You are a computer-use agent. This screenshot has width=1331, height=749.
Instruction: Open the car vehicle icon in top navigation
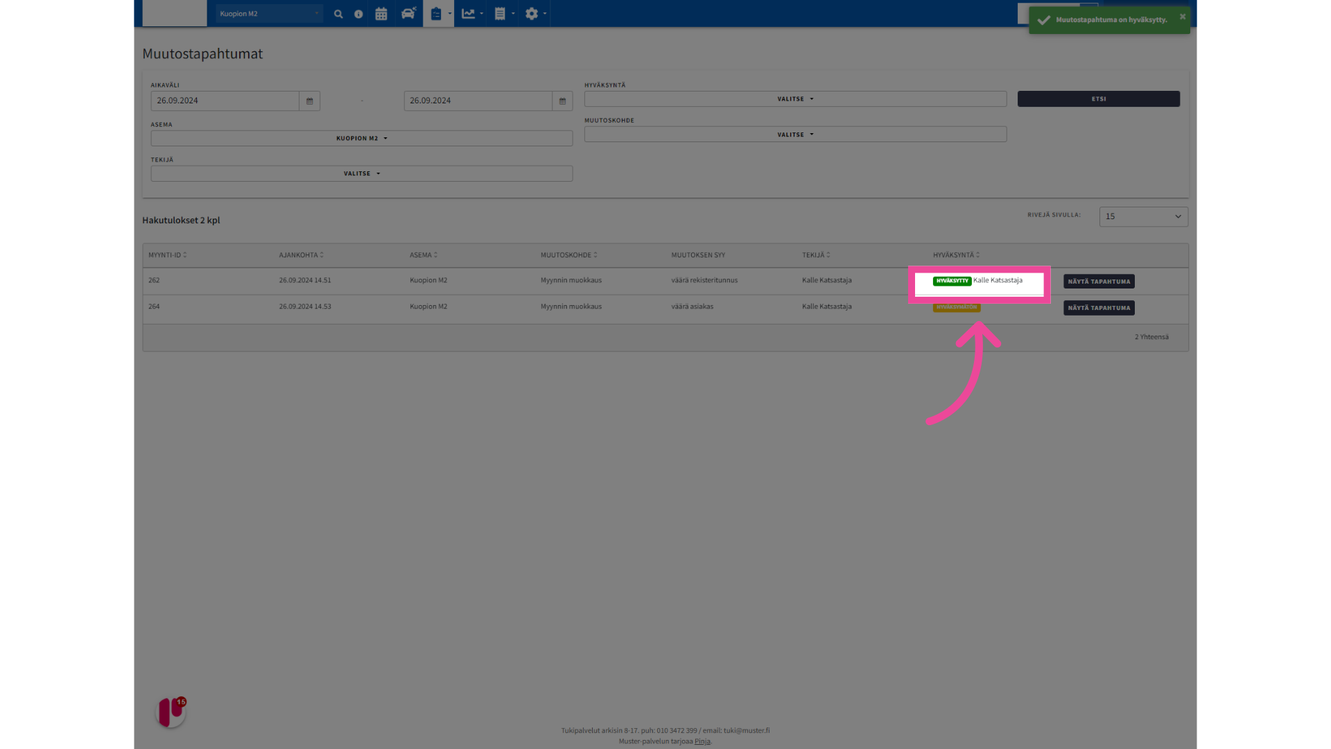[408, 14]
